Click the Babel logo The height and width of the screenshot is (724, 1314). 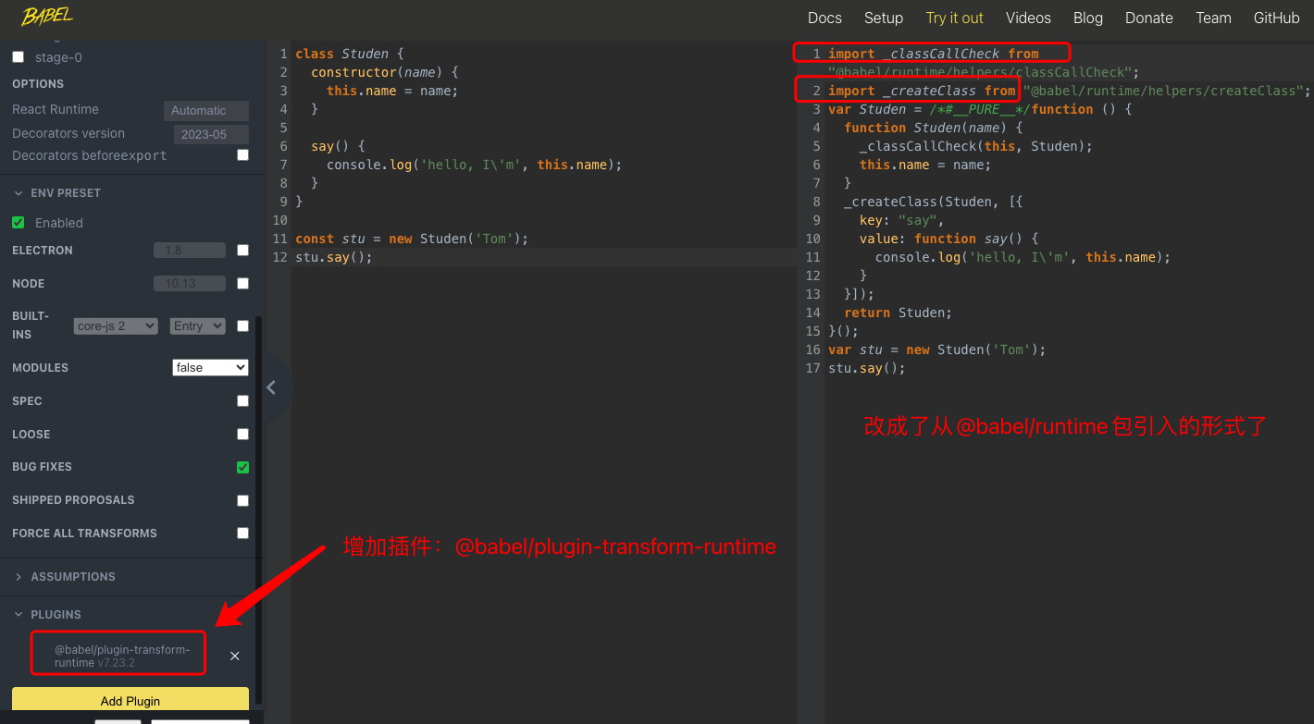click(x=47, y=17)
